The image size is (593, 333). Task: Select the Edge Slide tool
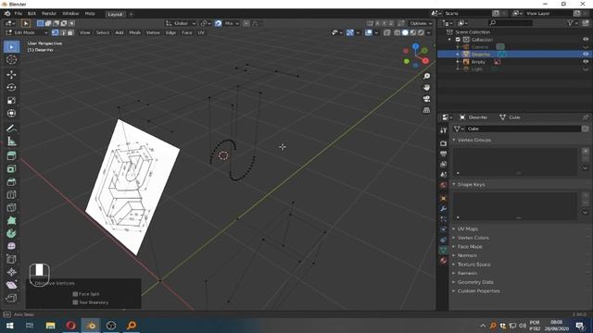[11, 259]
